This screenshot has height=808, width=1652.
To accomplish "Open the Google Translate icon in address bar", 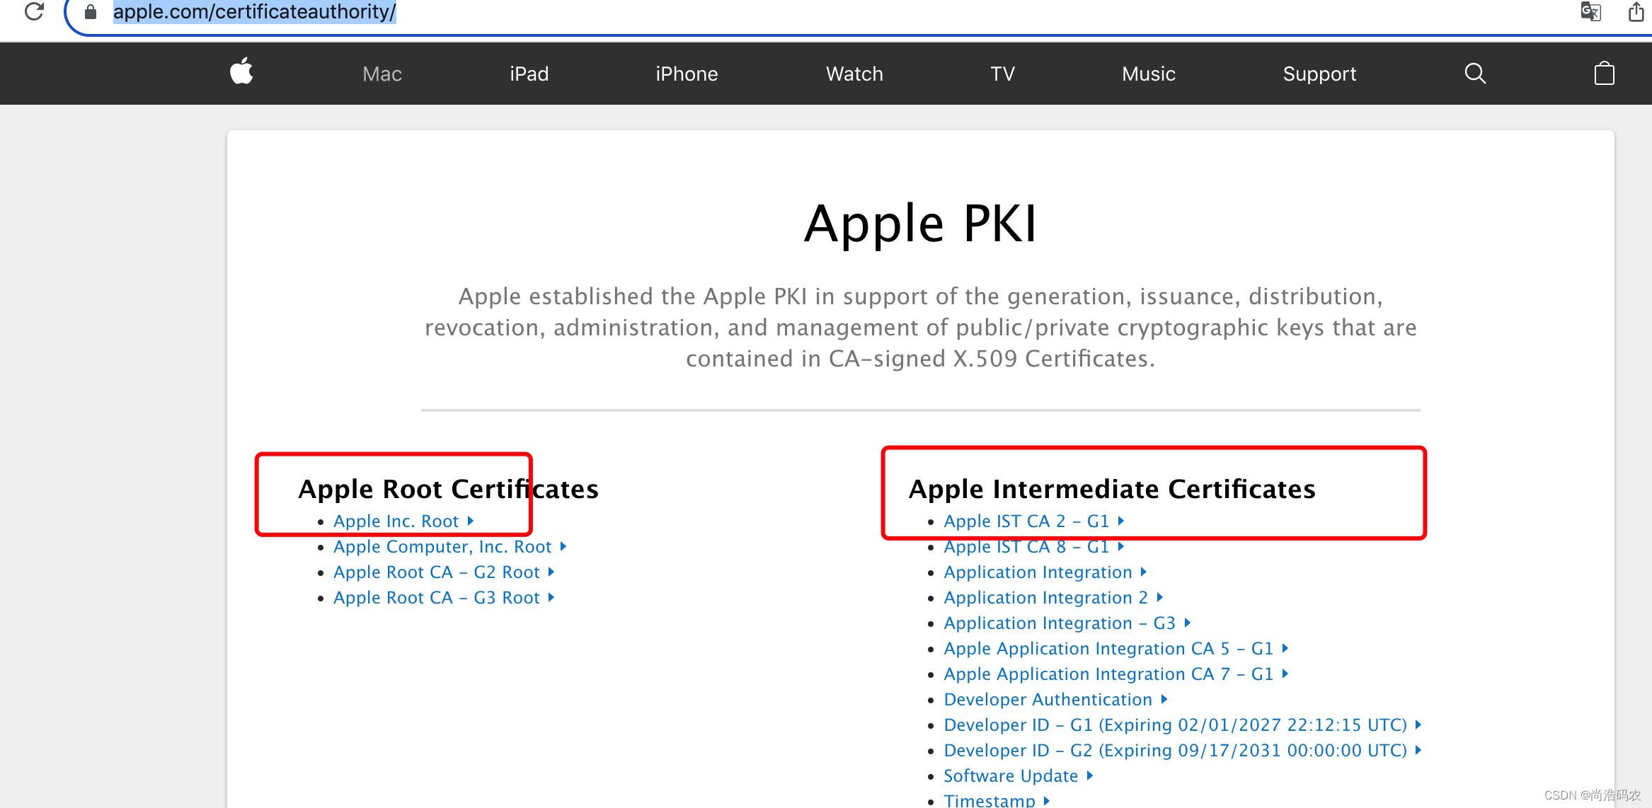I will click(1590, 11).
